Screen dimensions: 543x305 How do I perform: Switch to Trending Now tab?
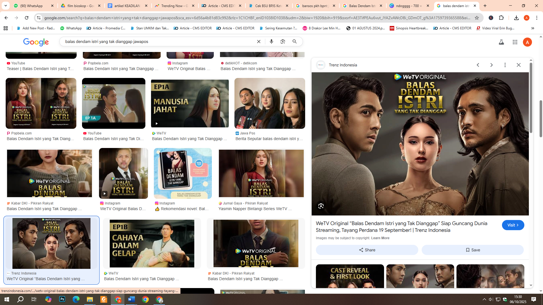coord(175,6)
